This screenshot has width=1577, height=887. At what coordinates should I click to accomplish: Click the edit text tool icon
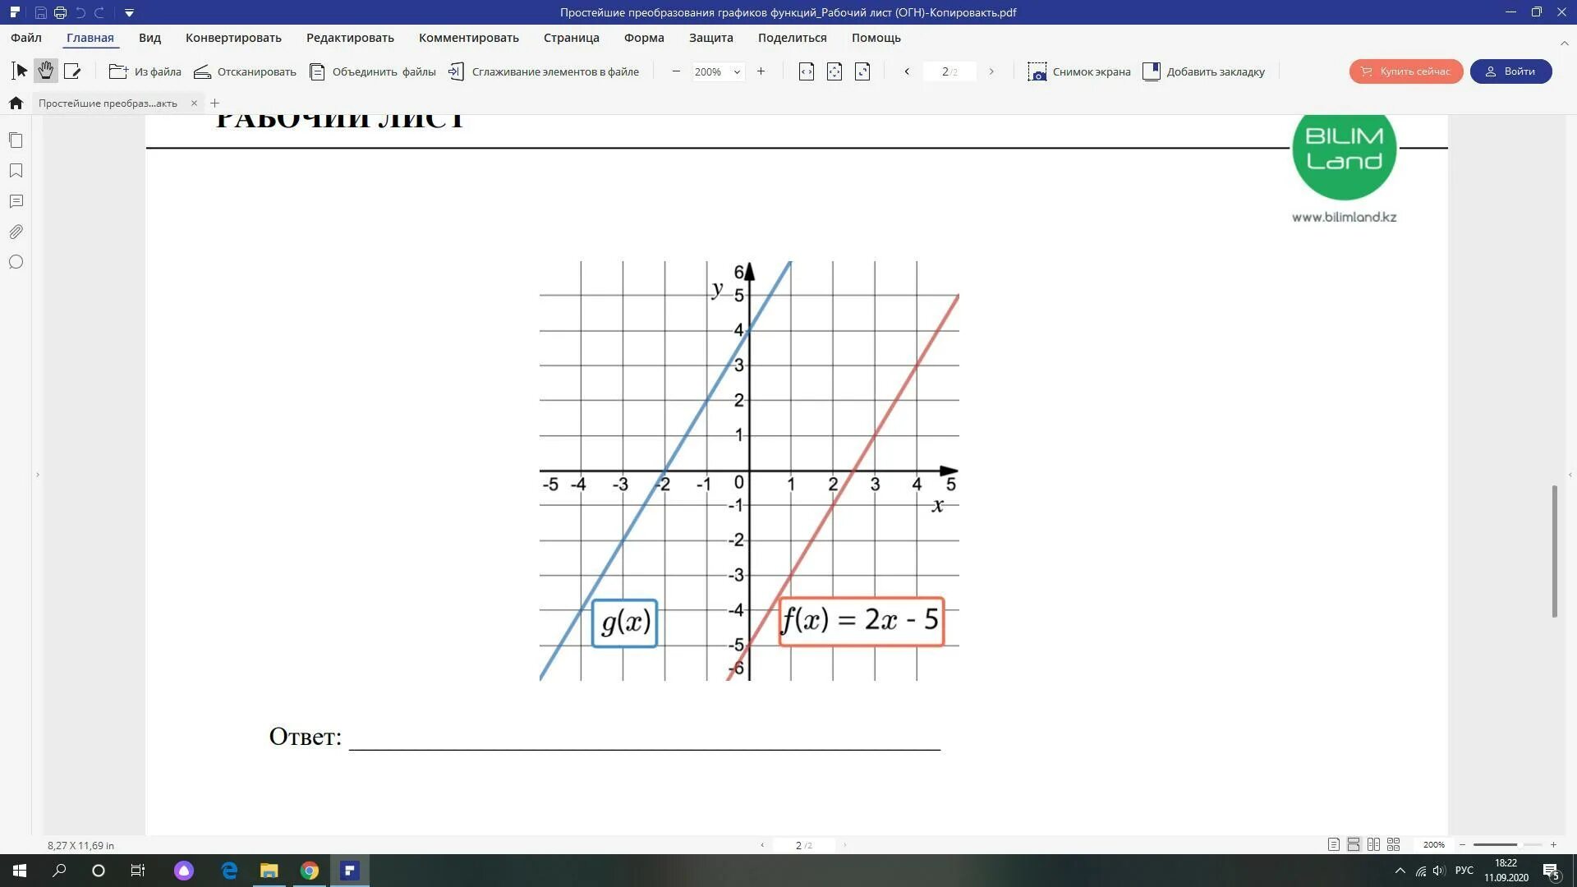[72, 71]
